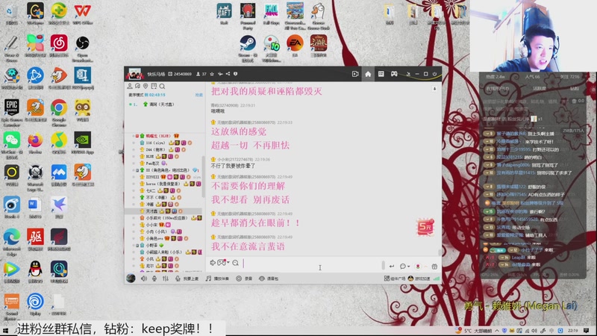Viewport: 597px width, 336px height.
Task: Click the shield icon in YY title bar
Action: click(235, 74)
